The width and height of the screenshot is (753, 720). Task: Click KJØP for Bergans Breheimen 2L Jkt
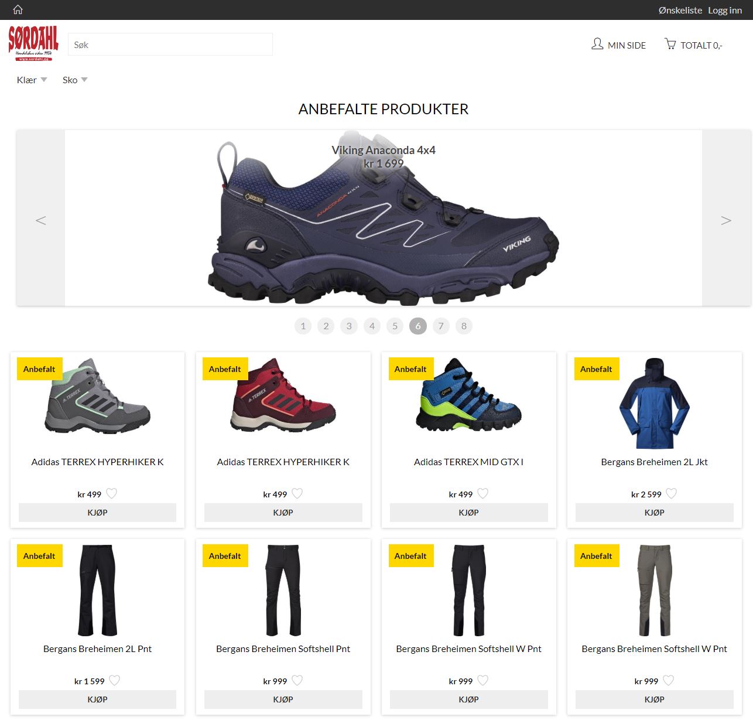pyautogui.click(x=655, y=513)
